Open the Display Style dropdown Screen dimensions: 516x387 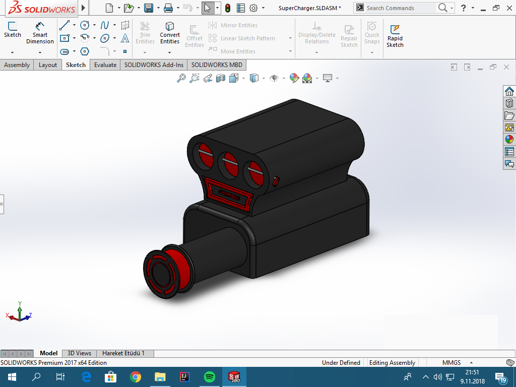point(264,78)
